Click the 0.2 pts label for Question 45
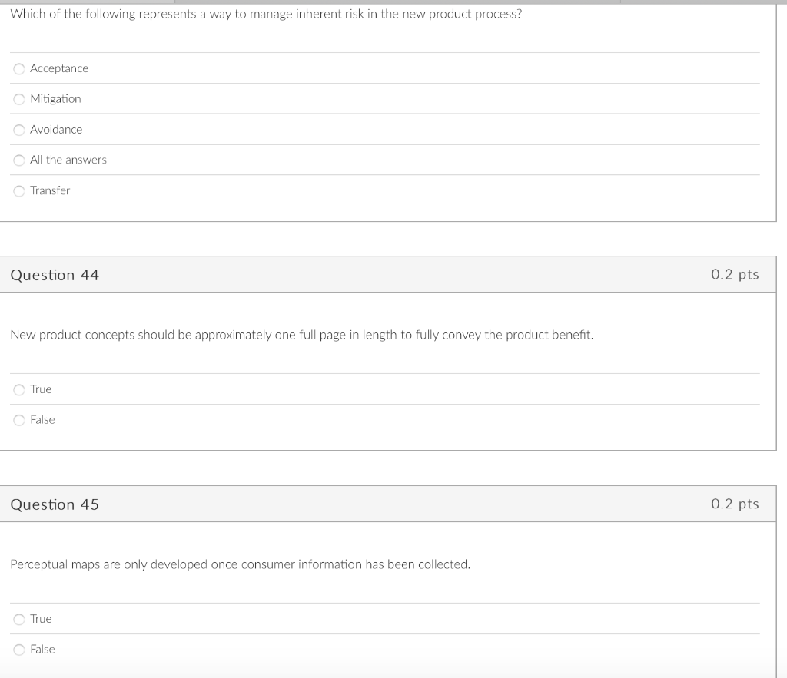Viewport: 787px width, 678px height. [x=735, y=504]
